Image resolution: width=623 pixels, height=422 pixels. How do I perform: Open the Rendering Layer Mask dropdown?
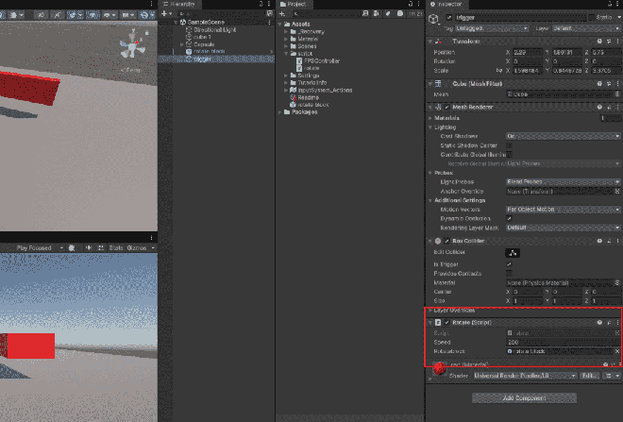tap(563, 228)
